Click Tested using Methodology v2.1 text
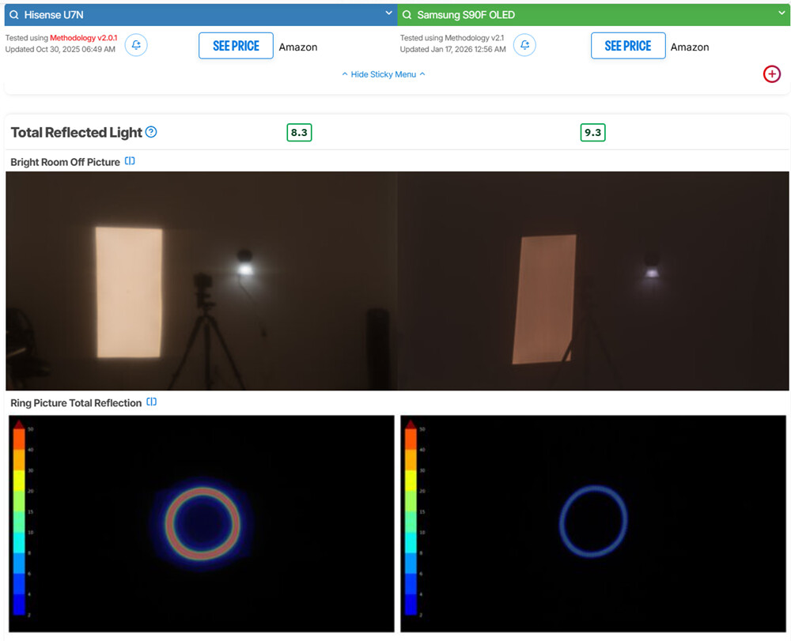Viewport: 791px width, 641px height. click(x=452, y=38)
